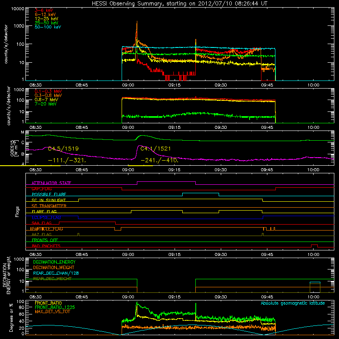Select the 'DECIMATION_WEIGHT' legend label
The image size is (339, 339).
54,267
